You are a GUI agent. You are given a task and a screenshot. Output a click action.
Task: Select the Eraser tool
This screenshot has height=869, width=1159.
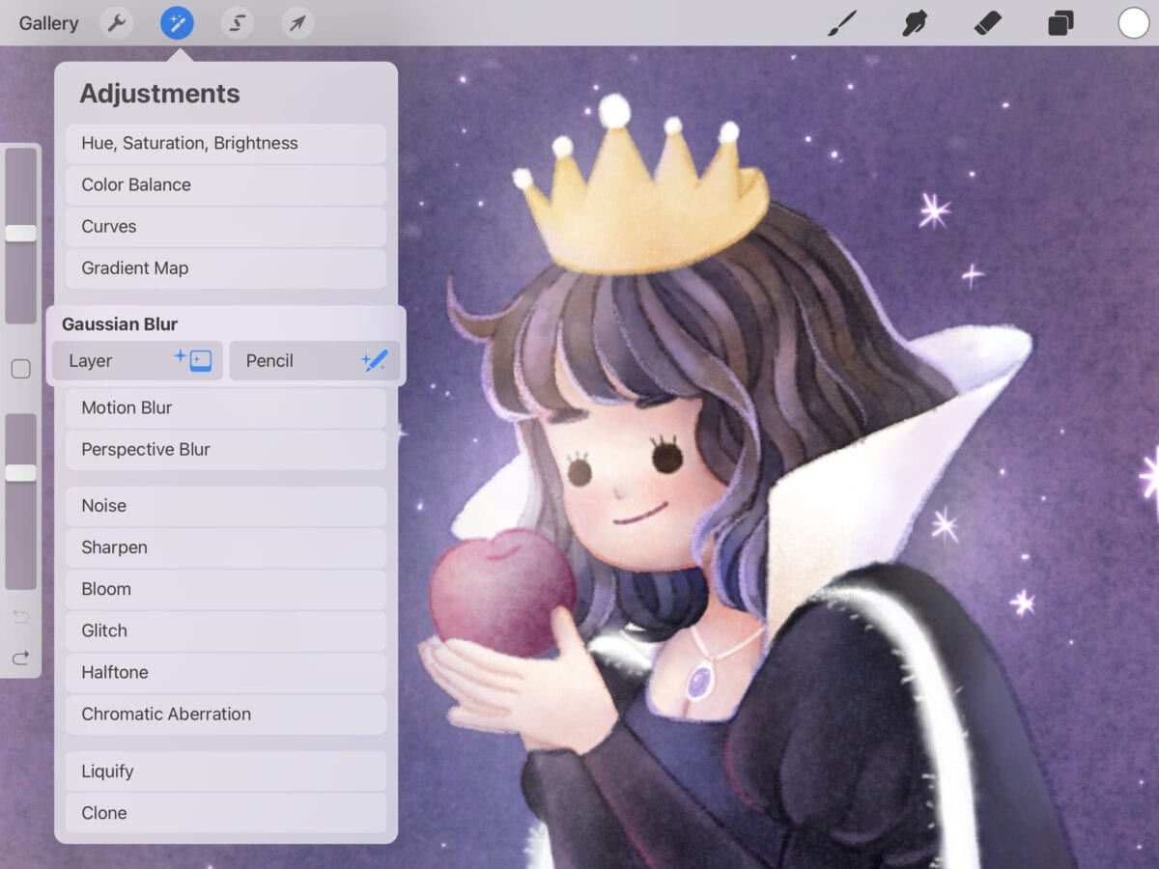click(x=988, y=23)
